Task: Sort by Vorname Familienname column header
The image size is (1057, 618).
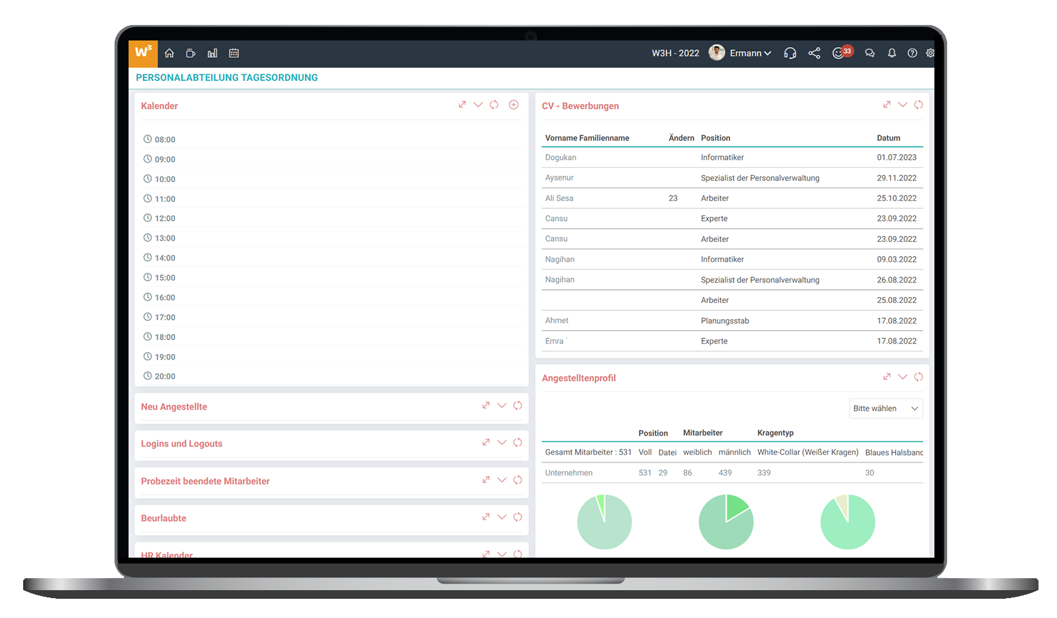Action: 587,138
